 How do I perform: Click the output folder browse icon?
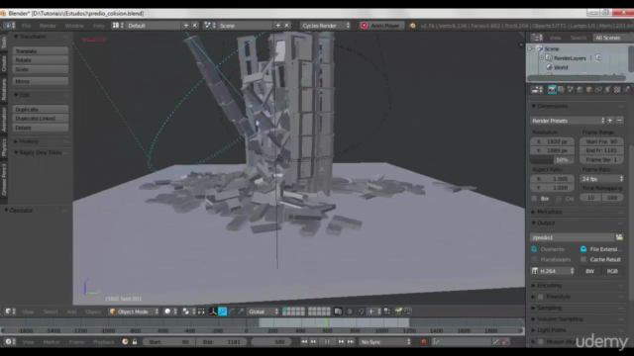point(619,237)
